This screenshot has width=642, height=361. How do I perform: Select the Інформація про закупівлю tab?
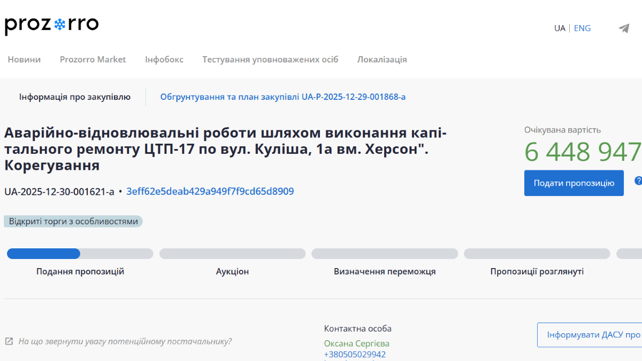pyautogui.click(x=75, y=97)
